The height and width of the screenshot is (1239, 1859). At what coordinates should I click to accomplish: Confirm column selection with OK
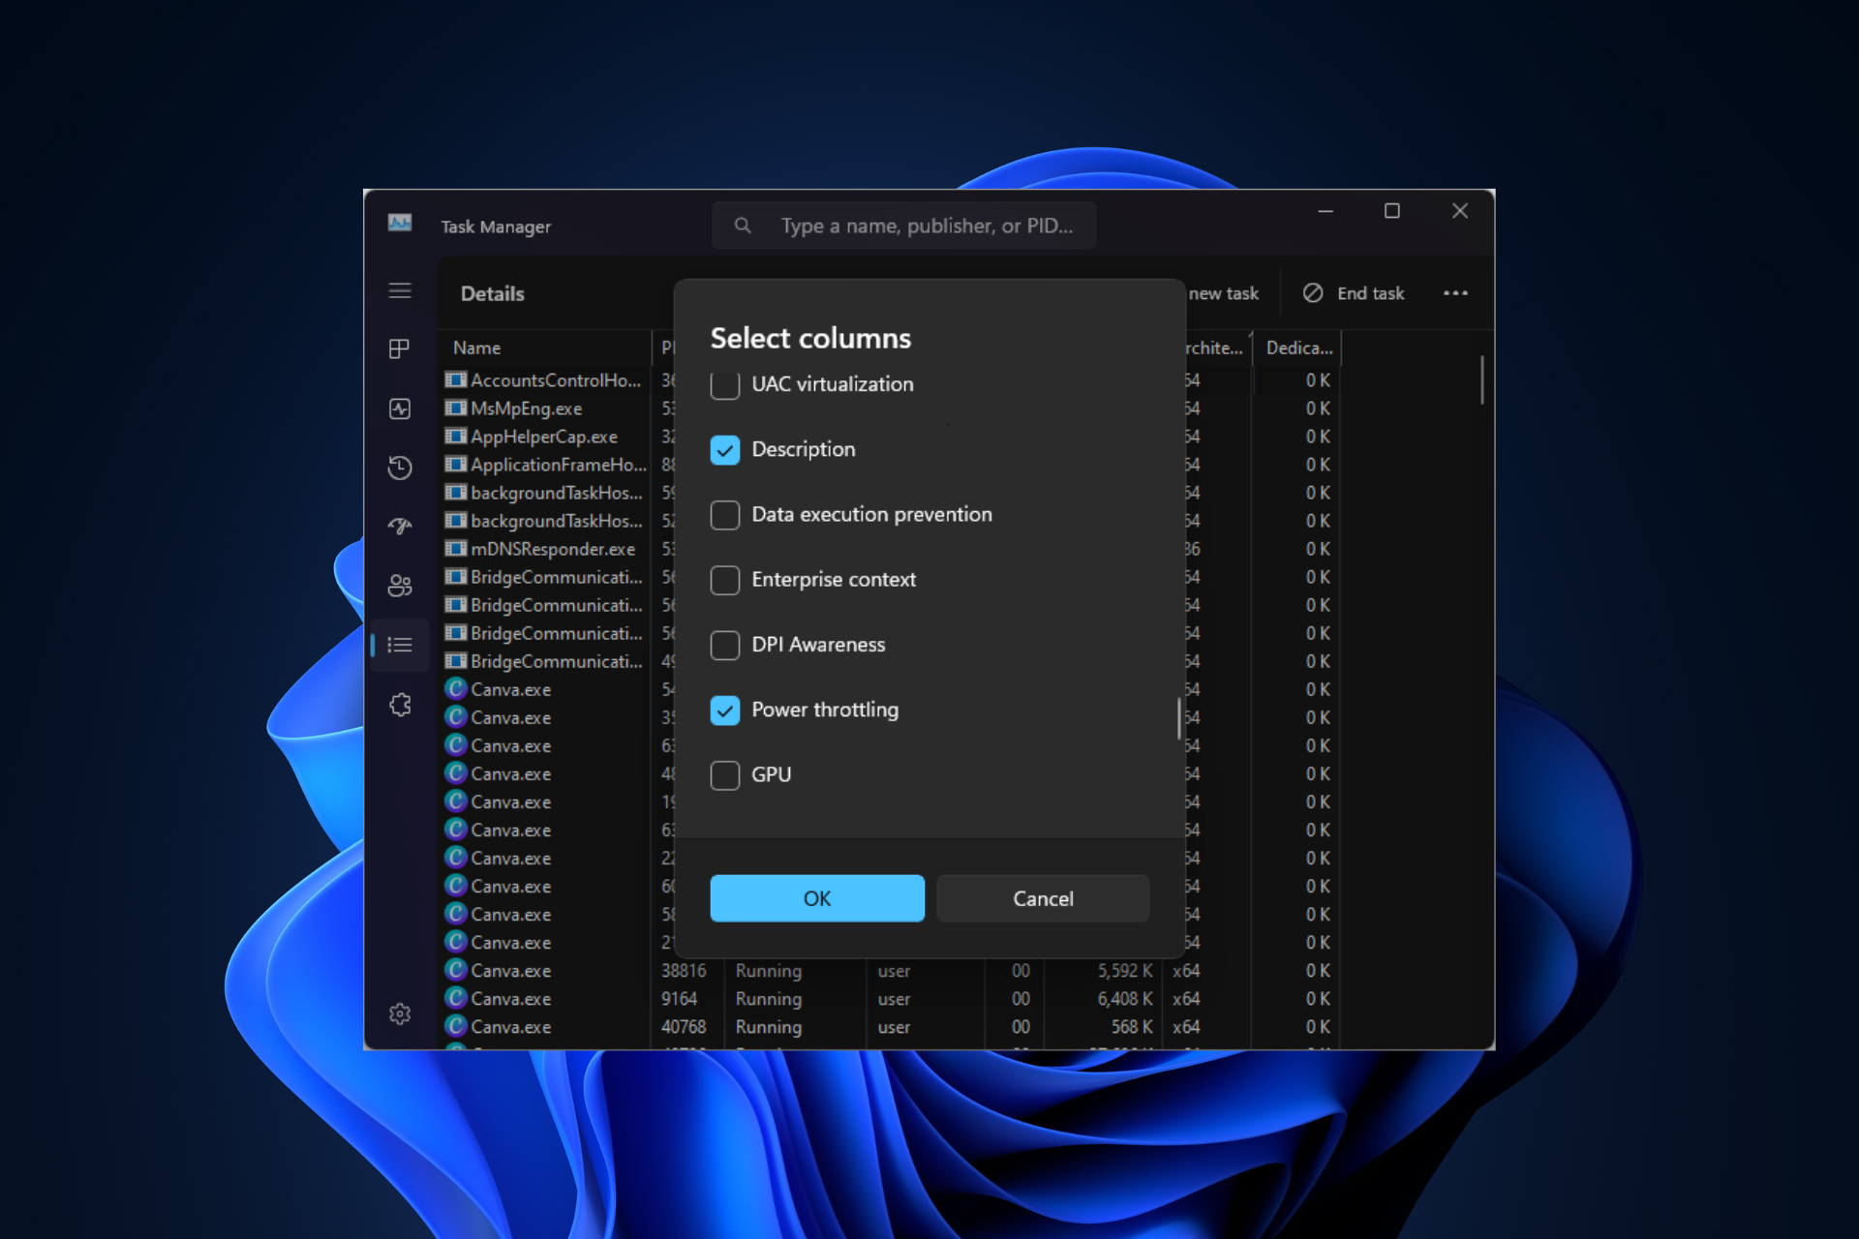tap(816, 898)
